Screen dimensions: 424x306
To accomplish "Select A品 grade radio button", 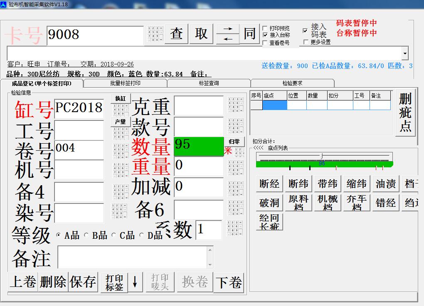I will (59, 235).
